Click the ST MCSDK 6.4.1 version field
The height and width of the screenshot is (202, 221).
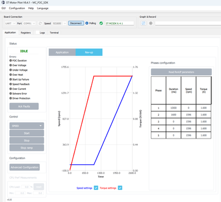point(119,23)
